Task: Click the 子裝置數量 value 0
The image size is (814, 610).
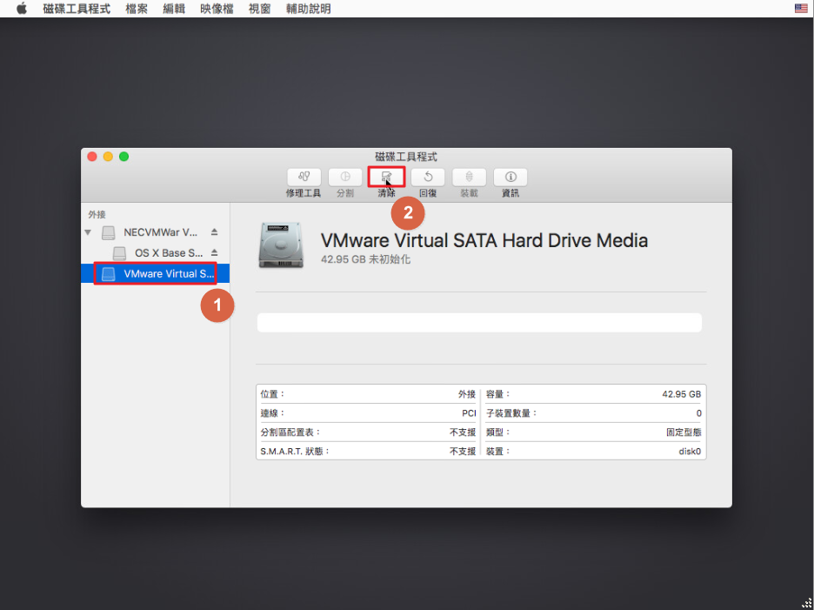Action: 698,413
